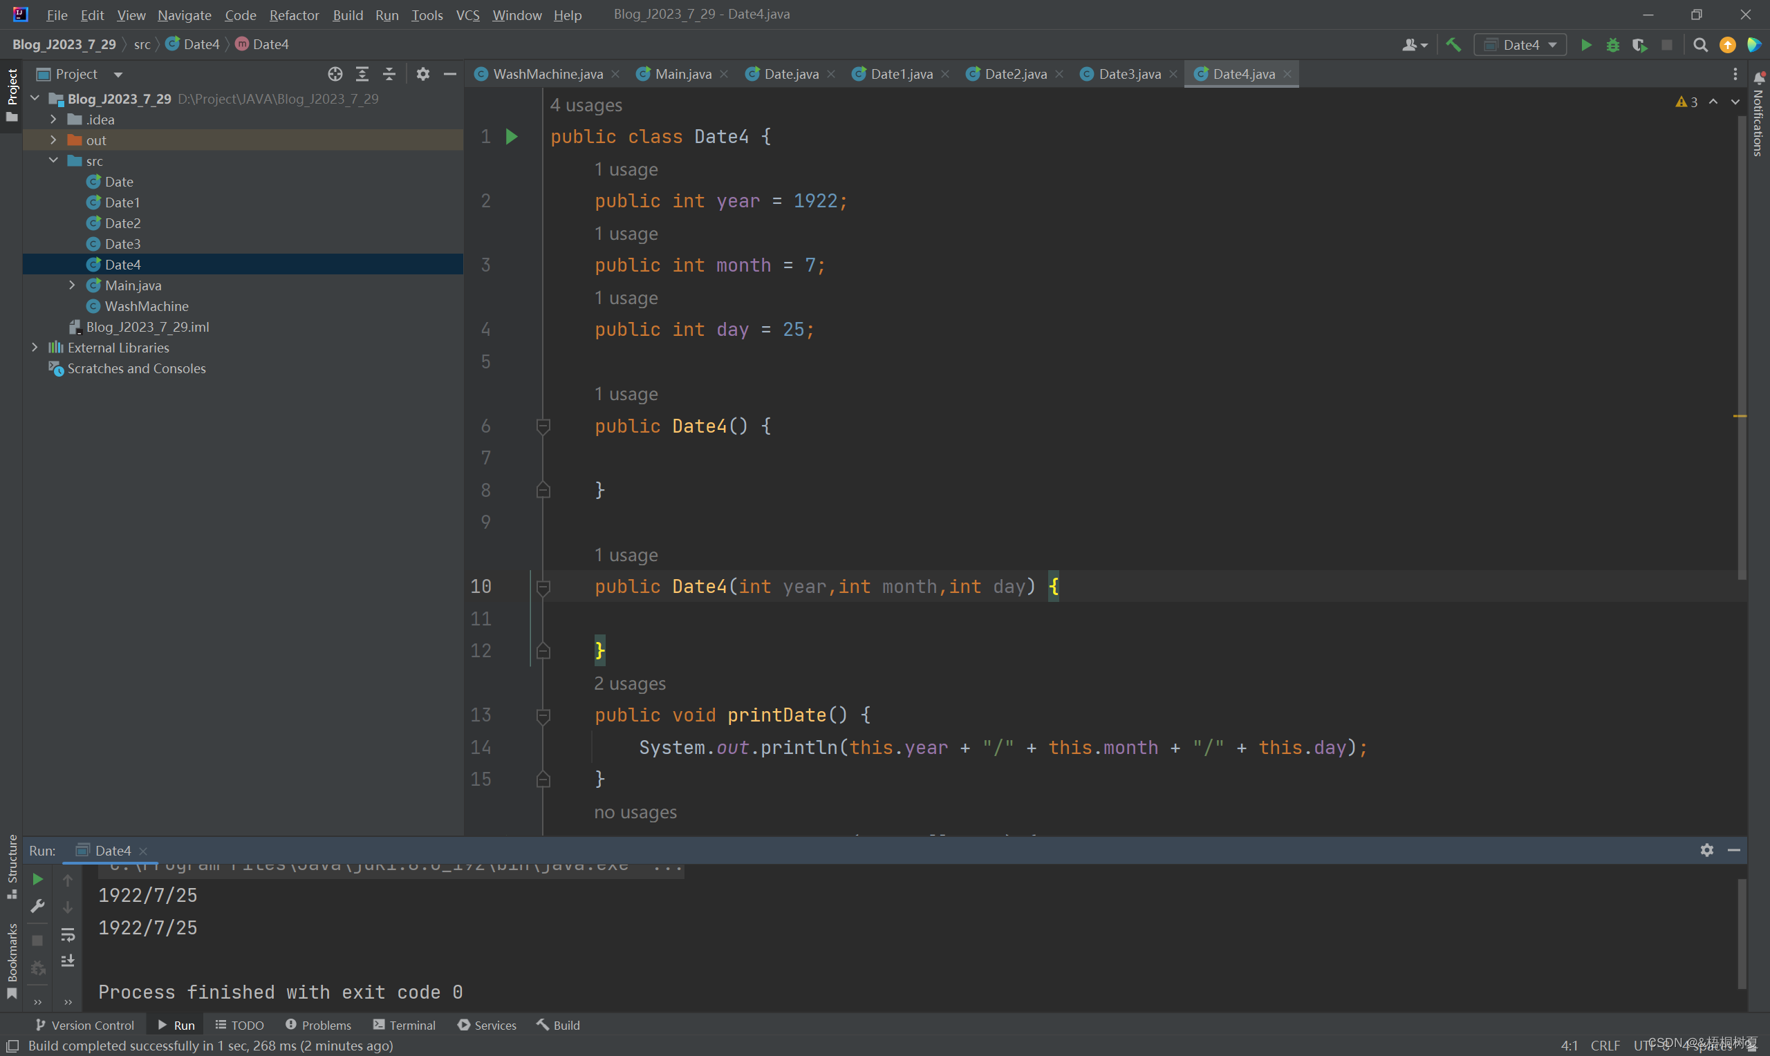This screenshot has height=1056, width=1770.
Task: Switch to the WashMachine.java tab
Action: pos(548,74)
